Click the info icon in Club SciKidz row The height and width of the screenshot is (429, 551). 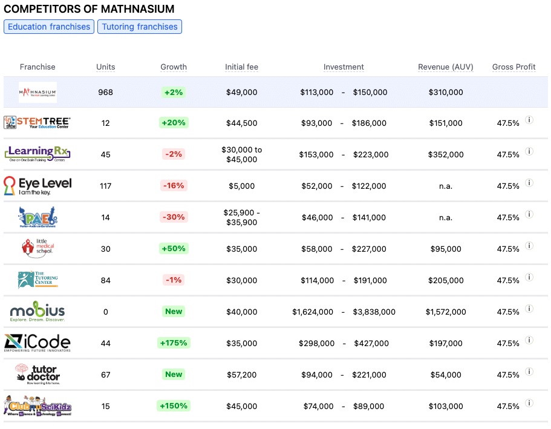coord(529,403)
